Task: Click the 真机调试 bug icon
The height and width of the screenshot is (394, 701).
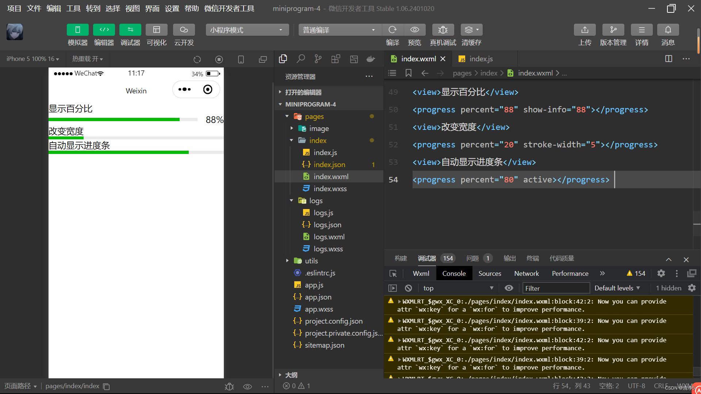Action: coord(443,30)
